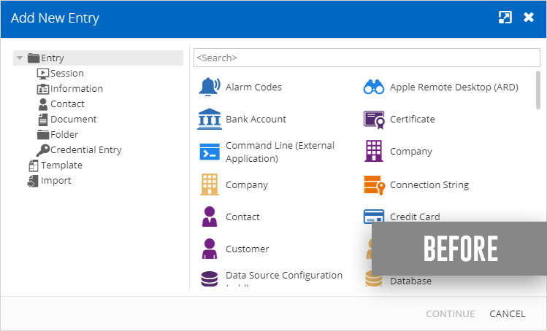Image resolution: width=547 pixels, height=331 pixels.
Task: Select Session in the entry tree
Action: click(x=66, y=73)
